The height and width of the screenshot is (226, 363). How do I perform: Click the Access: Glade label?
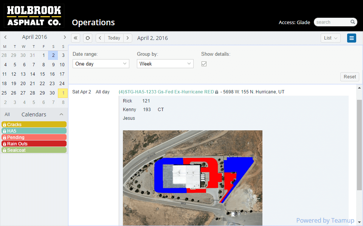[x=294, y=22]
